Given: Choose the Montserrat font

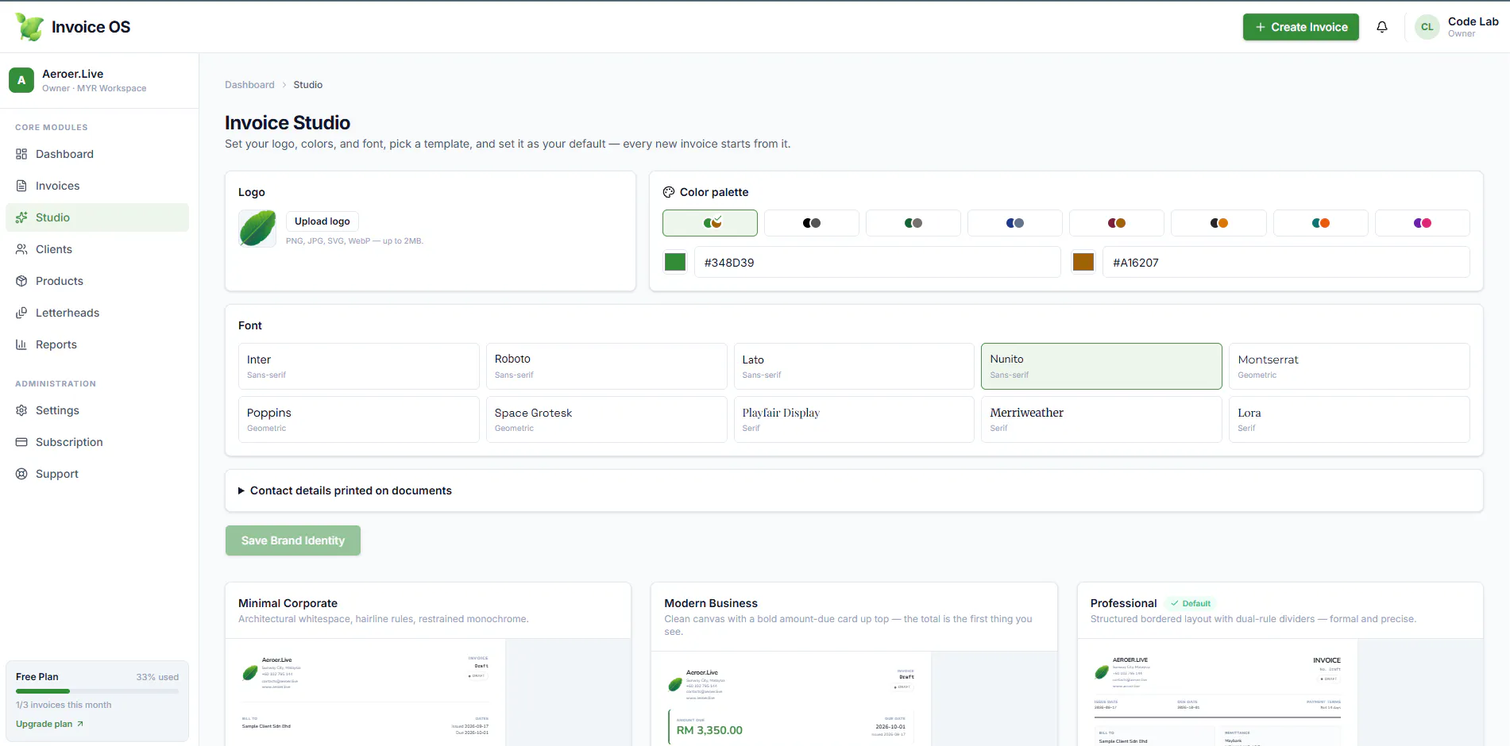Looking at the screenshot, I should (1350, 366).
